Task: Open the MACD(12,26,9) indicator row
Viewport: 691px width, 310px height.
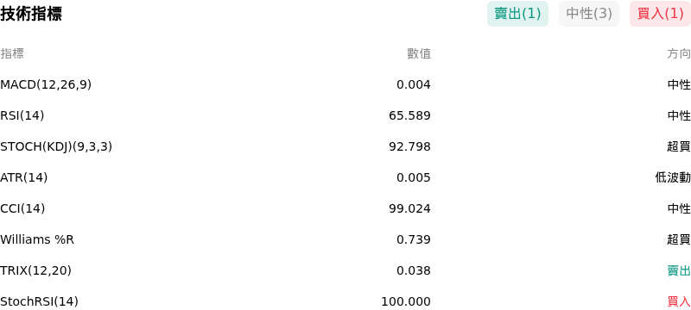Action: pyautogui.click(x=345, y=84)
